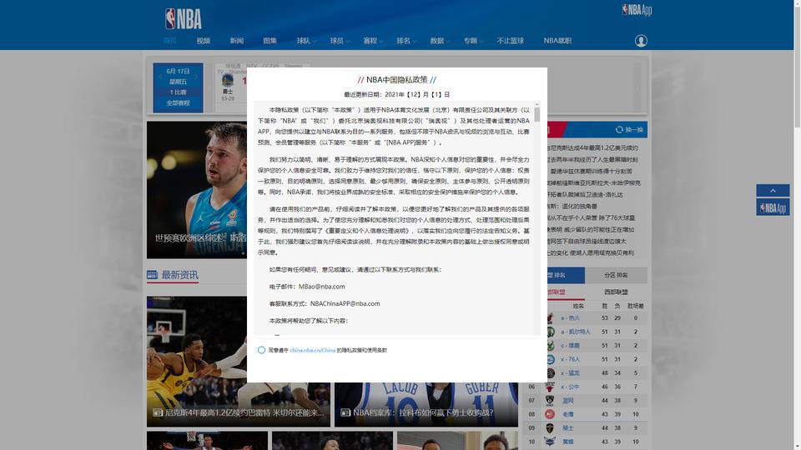Open the user profile avatar icon
Image resolution: width=801 pixels, height=450 pixels.
(641, 41)
